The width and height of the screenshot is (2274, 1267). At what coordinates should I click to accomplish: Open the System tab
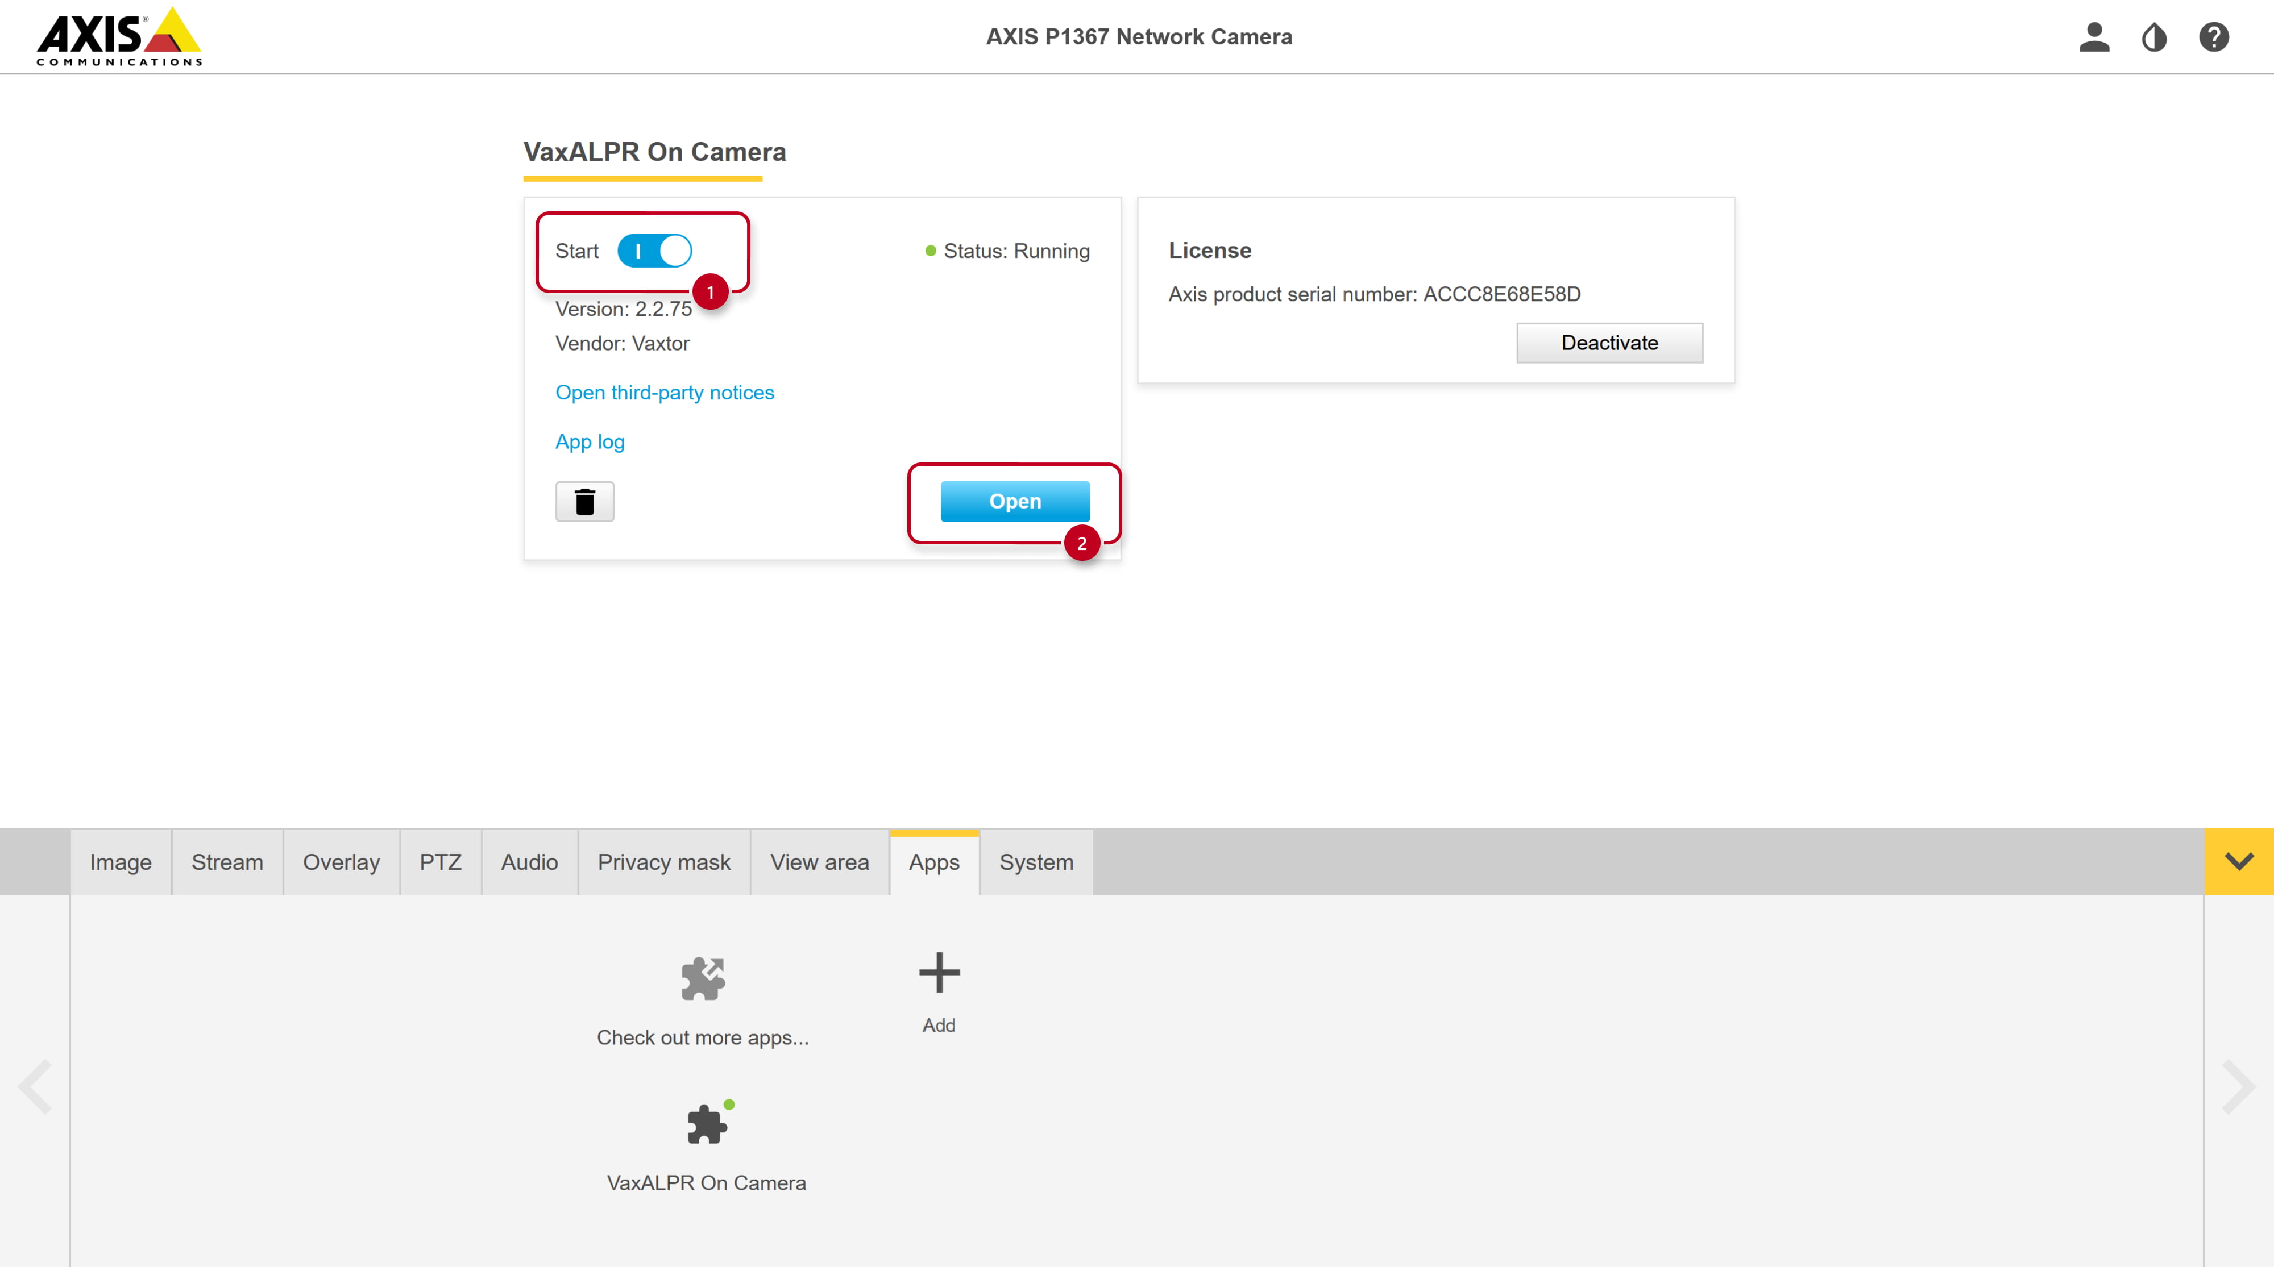(1036, 862)
